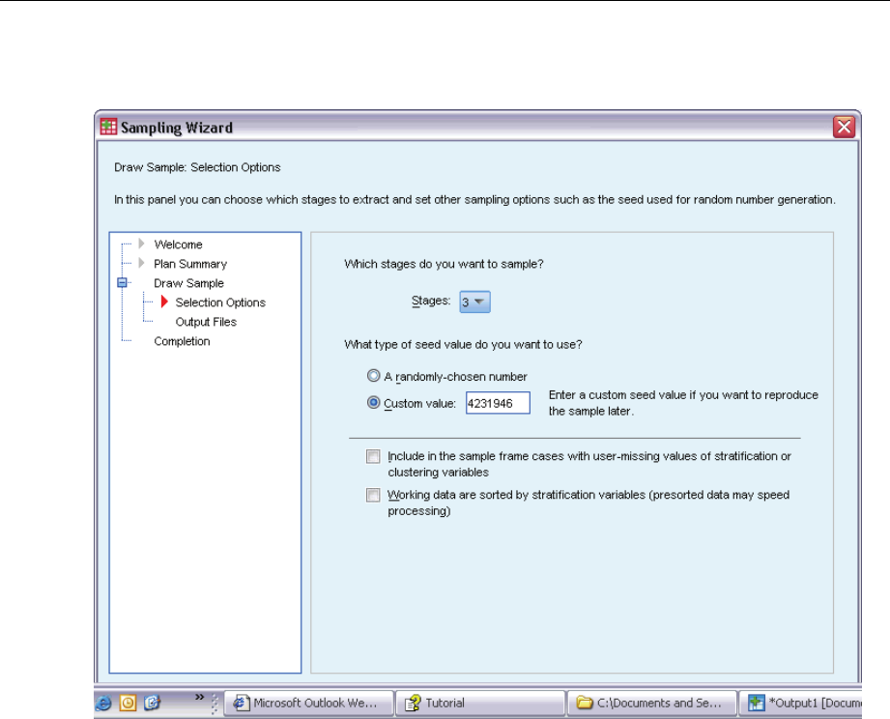Switch to Tutorial taskbar window

click(480, 704)
